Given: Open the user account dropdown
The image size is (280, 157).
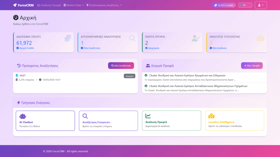Looking at the screenshot, I should pyautogui.click(x=261, y=5).
